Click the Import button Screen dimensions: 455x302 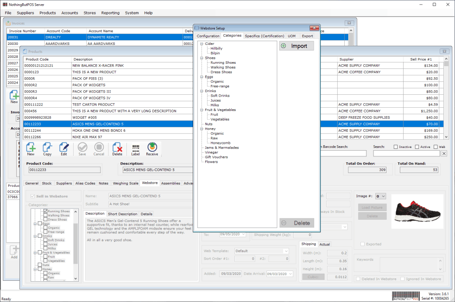[x=297, y=46]
